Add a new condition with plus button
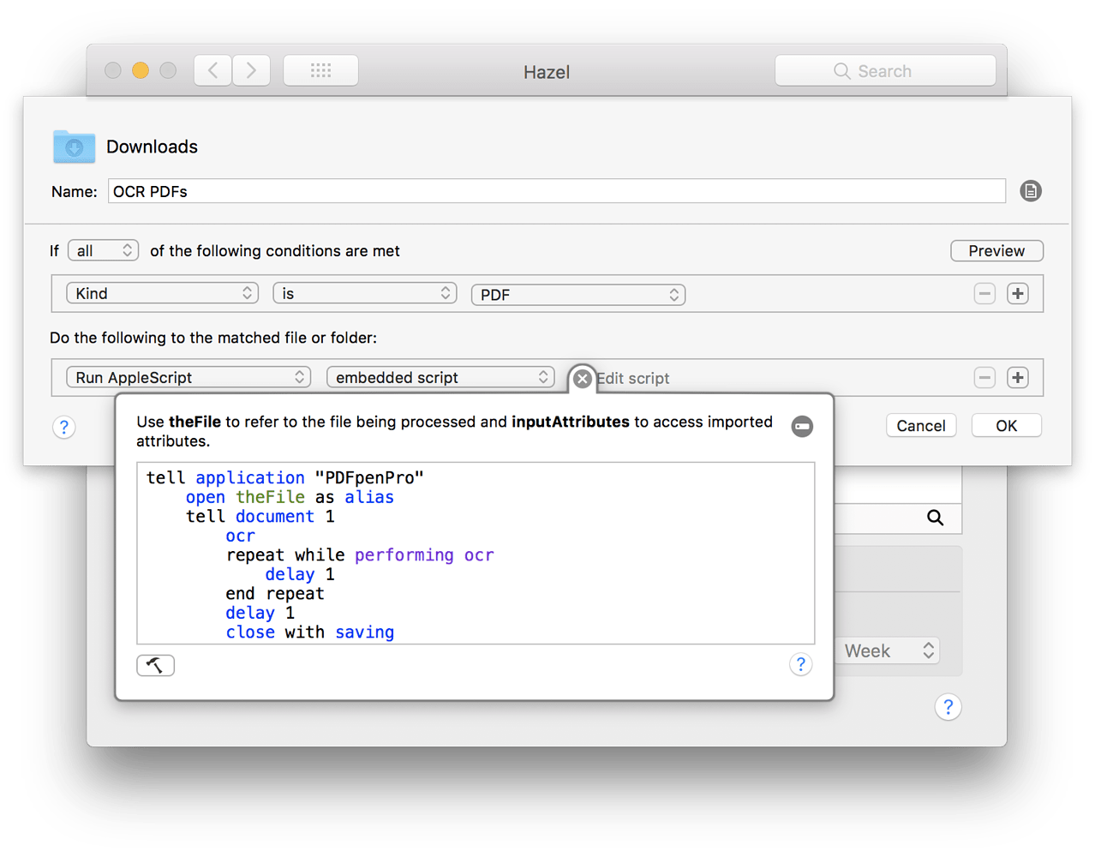1095x857 pixels. [x=1017, y=294]
